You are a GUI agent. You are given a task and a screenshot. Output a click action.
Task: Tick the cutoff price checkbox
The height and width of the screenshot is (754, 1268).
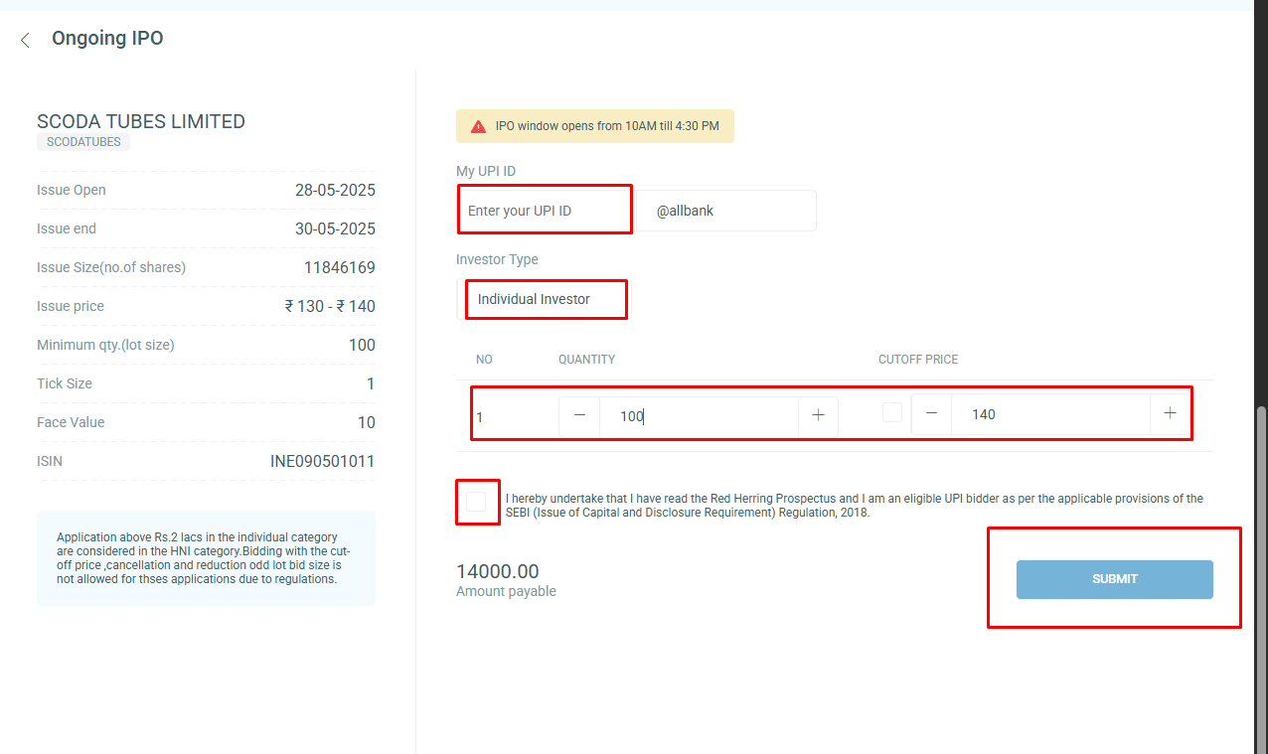point(892,412)
